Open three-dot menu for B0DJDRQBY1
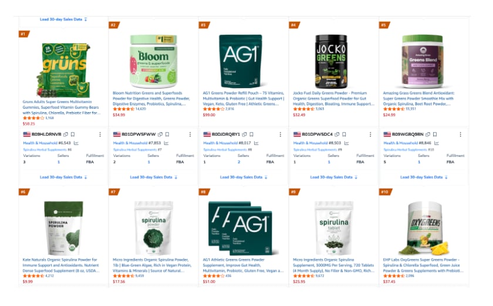Image resolution: width=493 pixels, height=306 pixels. 280,134
